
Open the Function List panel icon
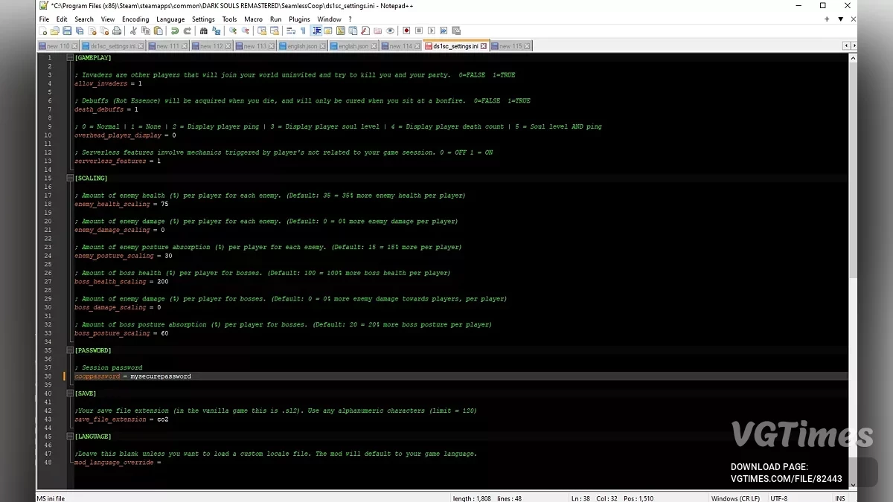365,30
